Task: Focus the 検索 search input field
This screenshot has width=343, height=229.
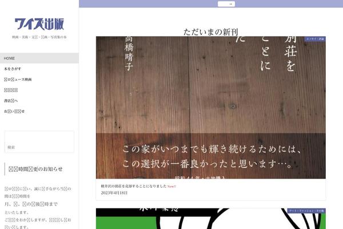Action: pos(39,142)
